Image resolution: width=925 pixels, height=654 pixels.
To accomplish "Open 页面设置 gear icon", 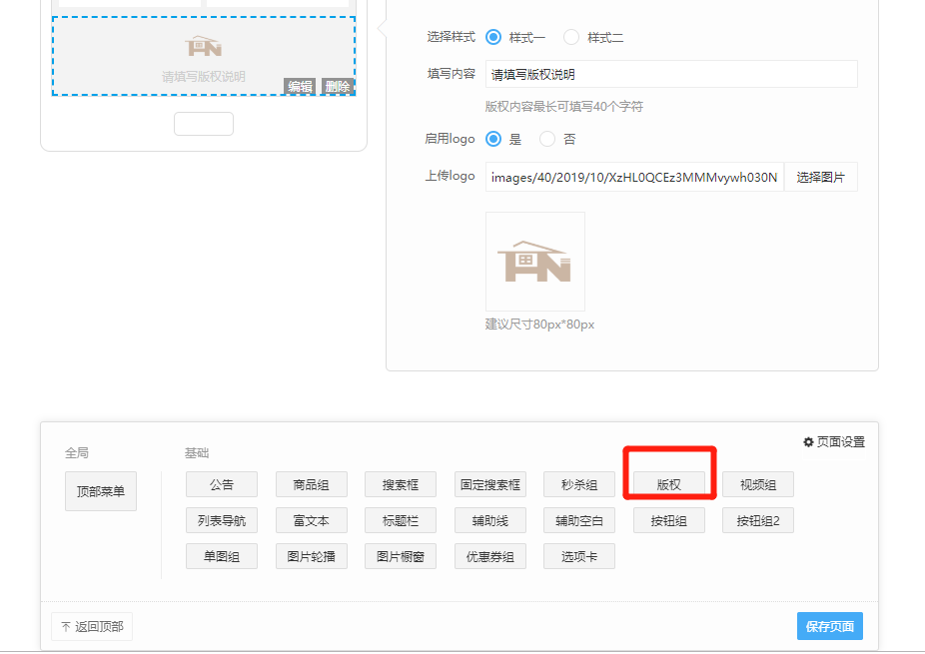I will pyautogui.click(x=808, y=441).
